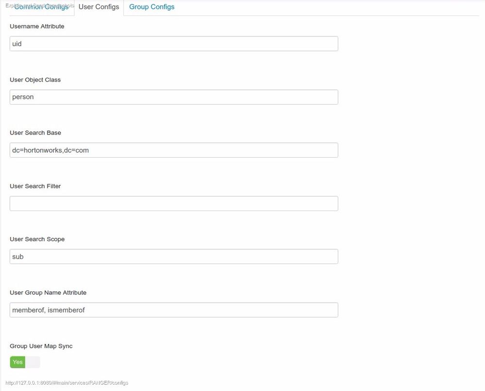Click the User Search Base text box
This screenshot has width=485, height=391.
point(174,150)
